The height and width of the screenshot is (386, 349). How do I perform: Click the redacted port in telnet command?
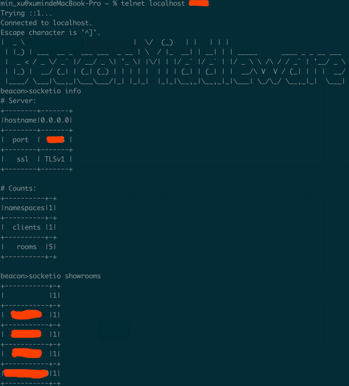click(199, 3)
